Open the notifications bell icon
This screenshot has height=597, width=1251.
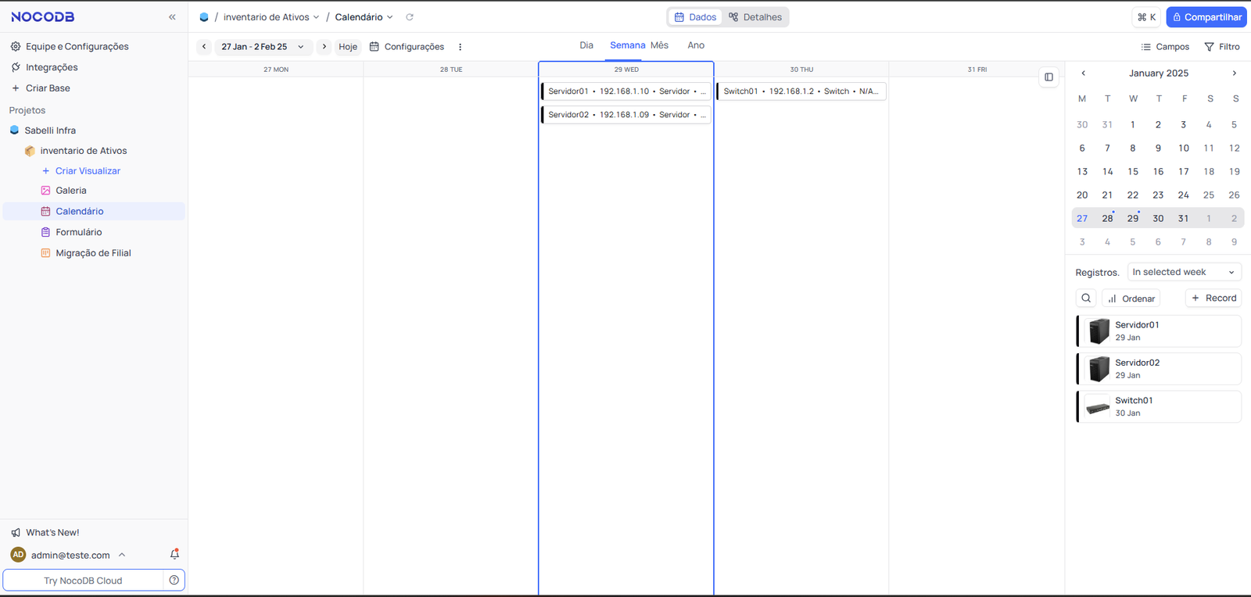(x=174, y=555)
